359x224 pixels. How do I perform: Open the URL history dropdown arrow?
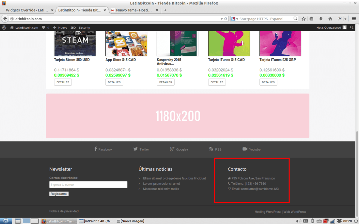(x=222, y=19)
